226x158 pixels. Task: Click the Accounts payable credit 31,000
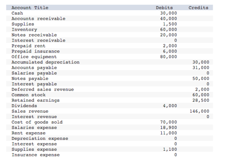click(201, 67)
